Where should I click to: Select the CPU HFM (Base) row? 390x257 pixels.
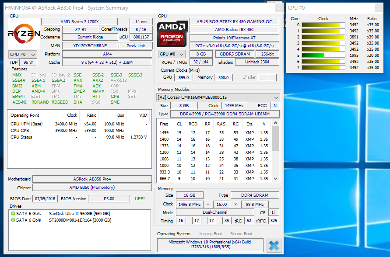pyautogui.click(x=79, y=124)
